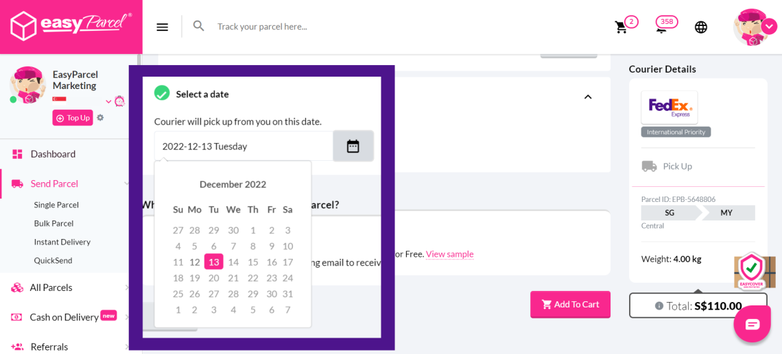This screenshot has width=782, height=354.
Task: Click the calendar icon beside the date field
Action: pos(353,146)
